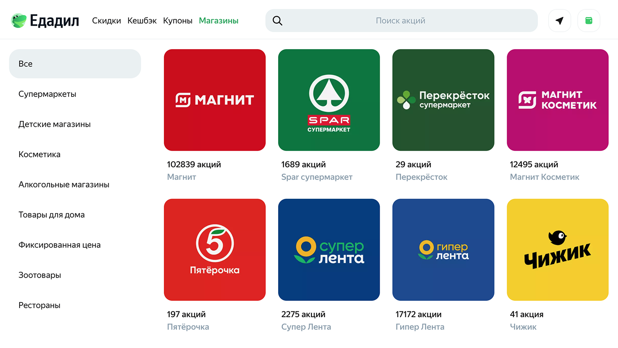Select the Рестораны category
The width and height of the screenshot is (618, 348).
pyautogui.click(x=39, y=305)
